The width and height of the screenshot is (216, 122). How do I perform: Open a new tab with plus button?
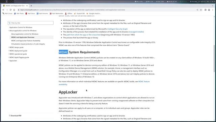[31, 6]
